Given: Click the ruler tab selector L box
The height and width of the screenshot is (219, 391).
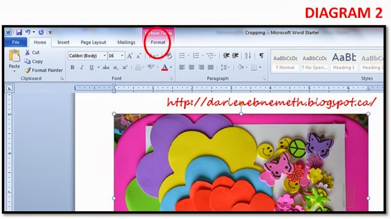Looking at the screenshot, I should (10, 88).
